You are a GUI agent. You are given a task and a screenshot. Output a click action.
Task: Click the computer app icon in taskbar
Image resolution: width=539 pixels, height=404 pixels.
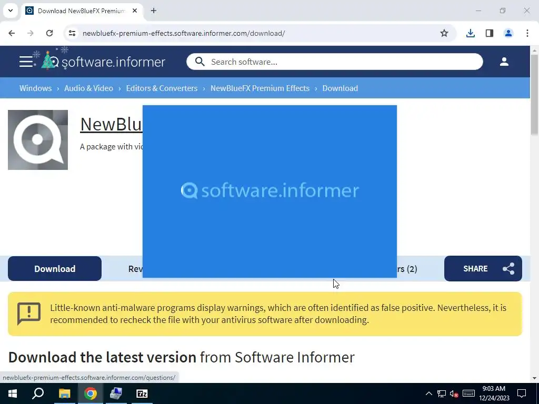pyautogui.click(x=116, y=393)
